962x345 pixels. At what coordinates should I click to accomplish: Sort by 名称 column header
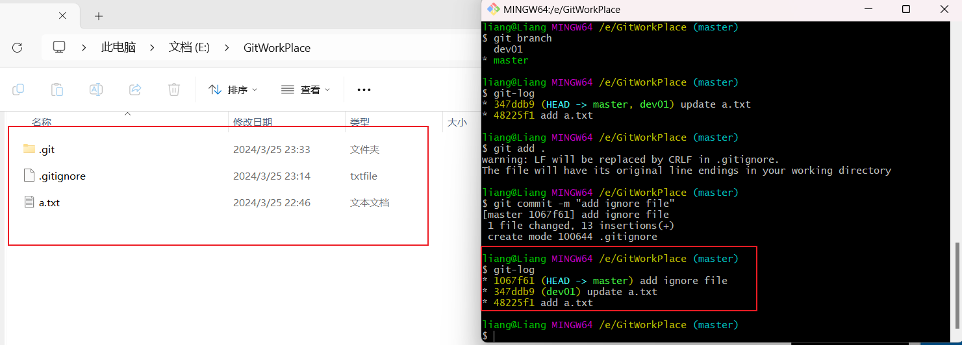42,122
